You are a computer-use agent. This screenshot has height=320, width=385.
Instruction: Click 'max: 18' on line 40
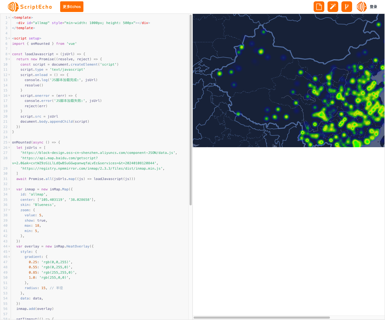32,226
